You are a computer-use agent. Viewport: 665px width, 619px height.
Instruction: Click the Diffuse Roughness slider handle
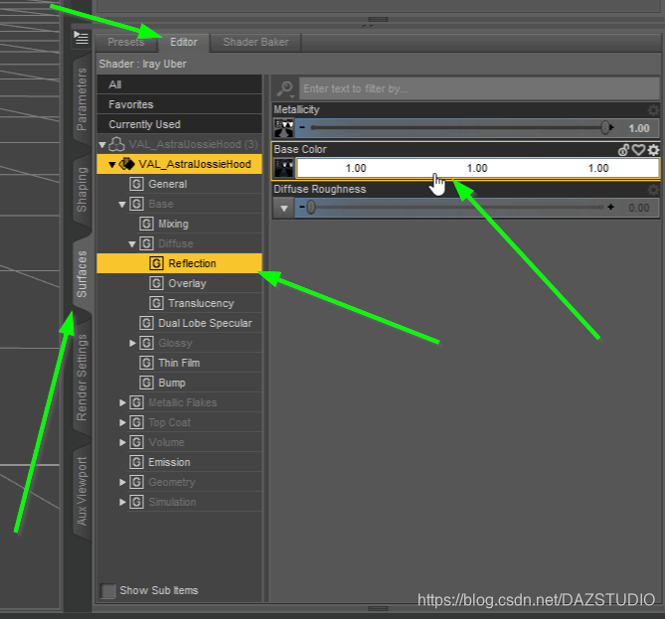(311, 208)
